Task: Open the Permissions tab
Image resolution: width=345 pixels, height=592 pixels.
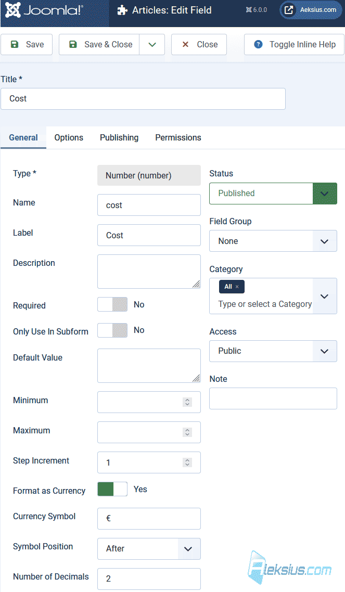Action: pyautogui.click(x=178, y=138)
